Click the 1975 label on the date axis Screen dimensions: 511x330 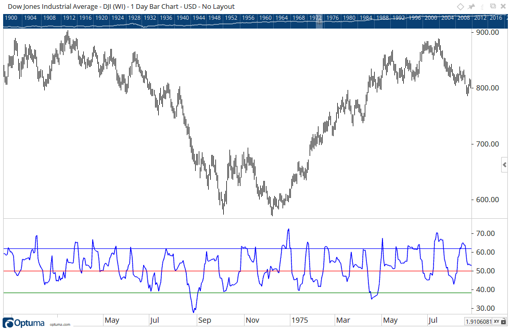(x=300, y=320)
